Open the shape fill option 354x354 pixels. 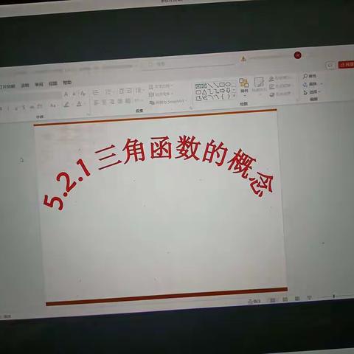(281, 78)
